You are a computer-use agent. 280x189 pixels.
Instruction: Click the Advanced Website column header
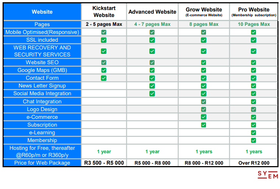click(152, 12)
